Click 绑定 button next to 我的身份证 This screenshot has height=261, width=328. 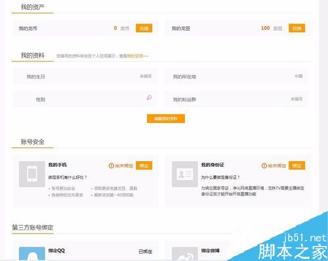297,165
